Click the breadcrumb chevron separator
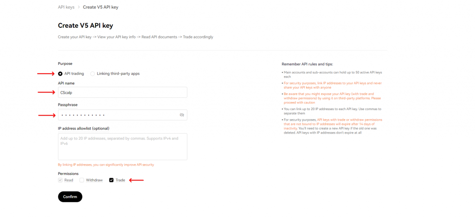Image resolution: width=475 pixels, height=218 pixels. coord(78,7)
